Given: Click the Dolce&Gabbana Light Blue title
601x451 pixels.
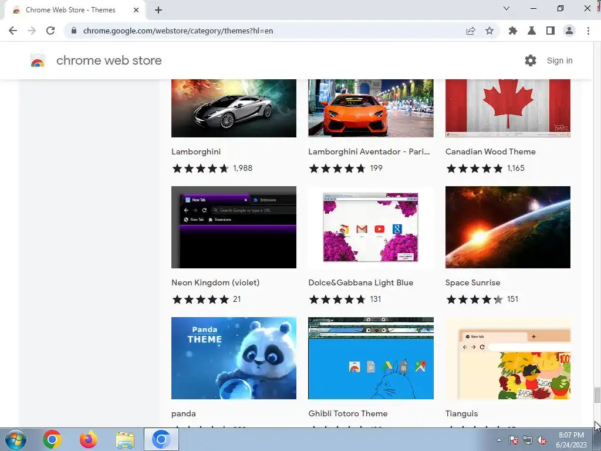Looking at the screenshot, I should (x=361, y=283).
